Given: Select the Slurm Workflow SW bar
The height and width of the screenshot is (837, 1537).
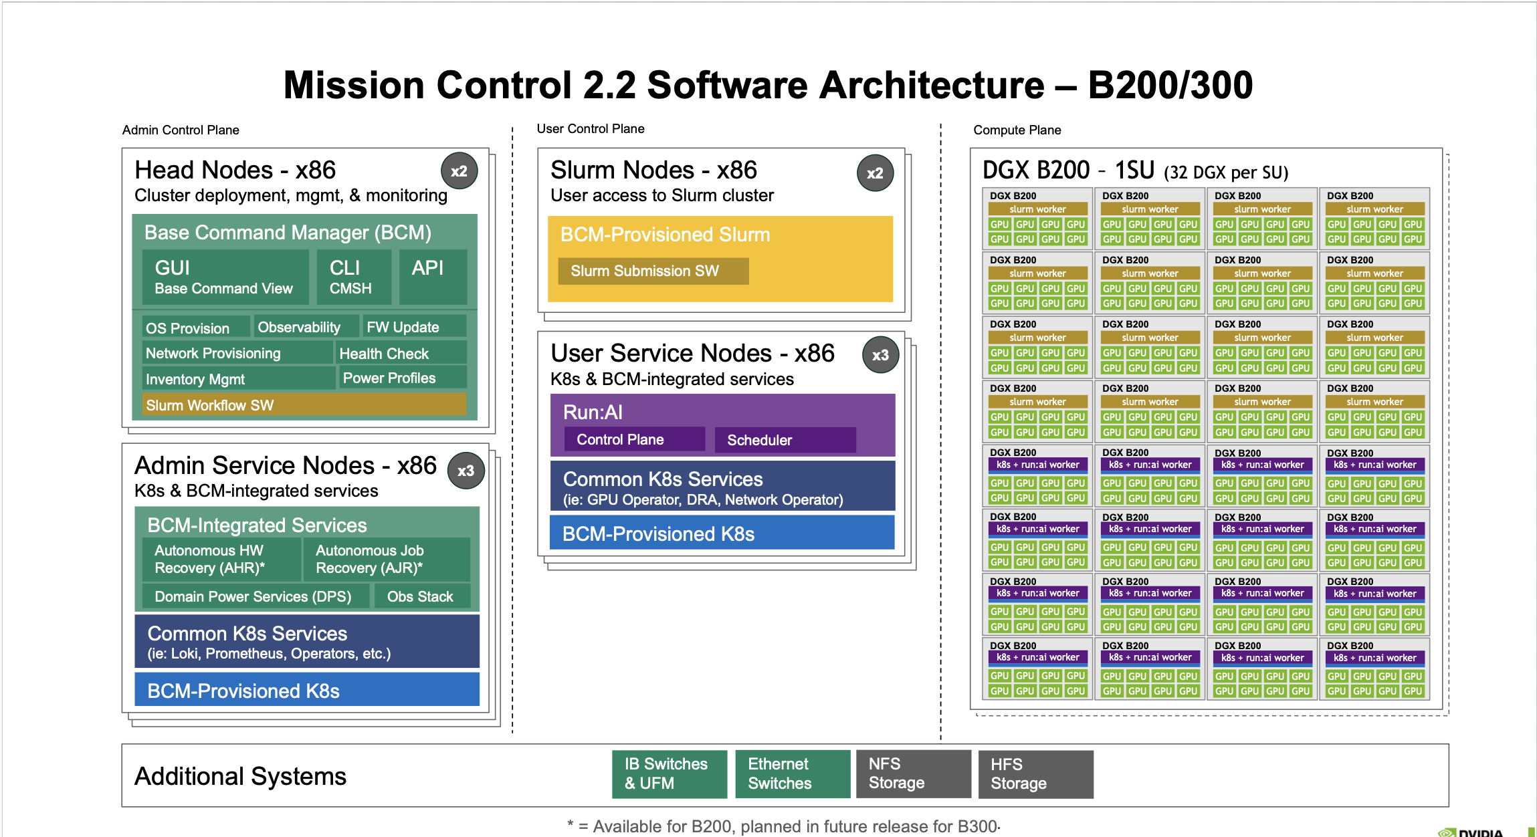Looking at the screenshot, I should 305,405.
